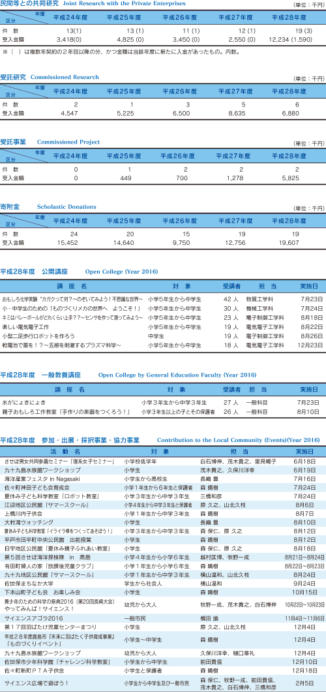Select the サイエンス広場で遊ぼう！ last event row
This screenshot has height=692, width=326.
(163, 683)
